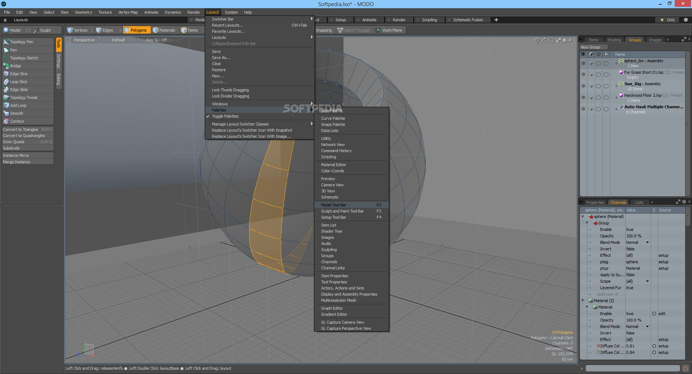Collapse the Material (2) channel tree
Image resolution: width=692 pixels, height=374 pixels.
(582, 301)
